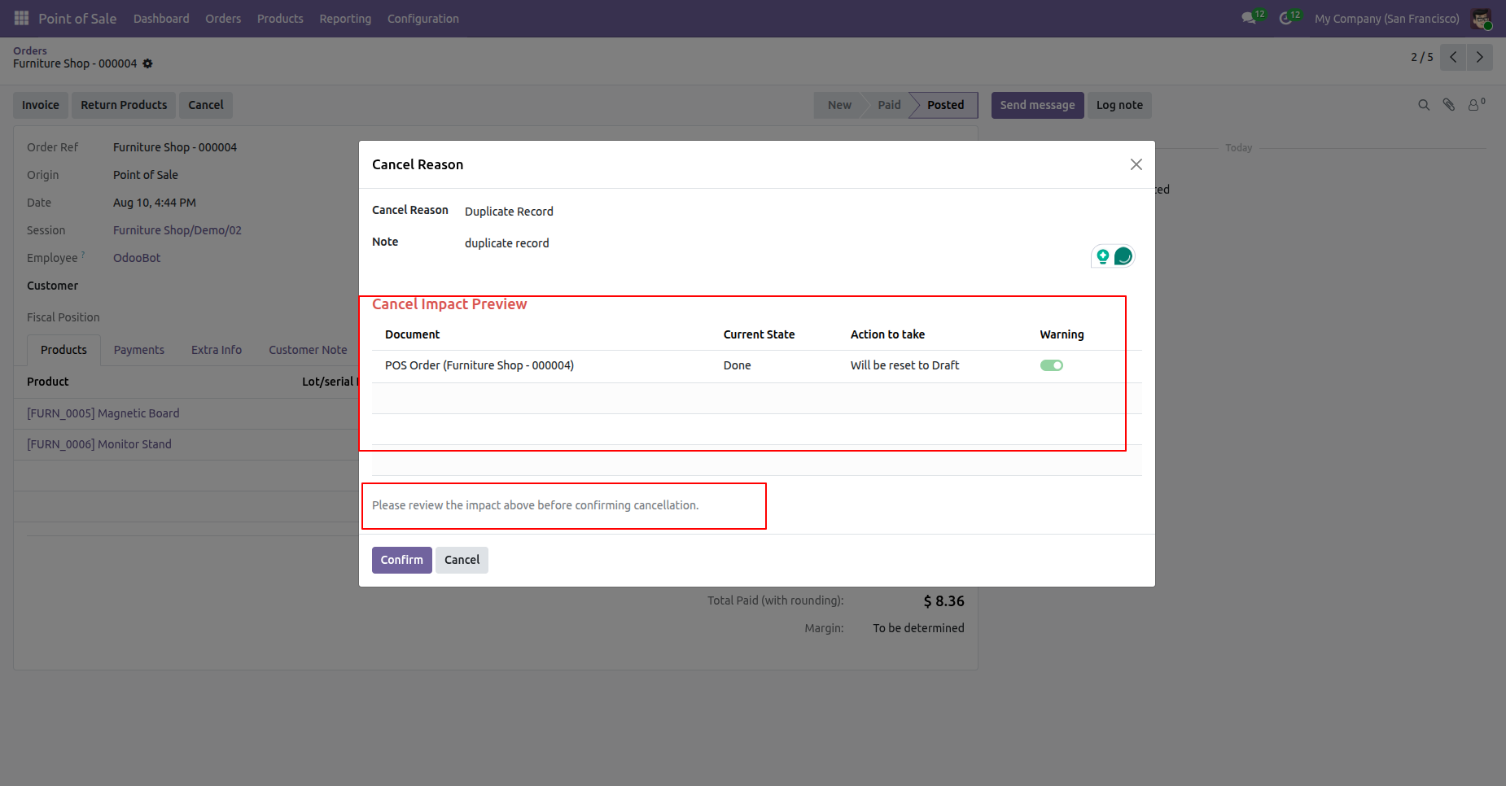Click the teal lightbulb suggestion icon
The height and width of the screenshot is (786, 1506).
tap(1103, 256)
